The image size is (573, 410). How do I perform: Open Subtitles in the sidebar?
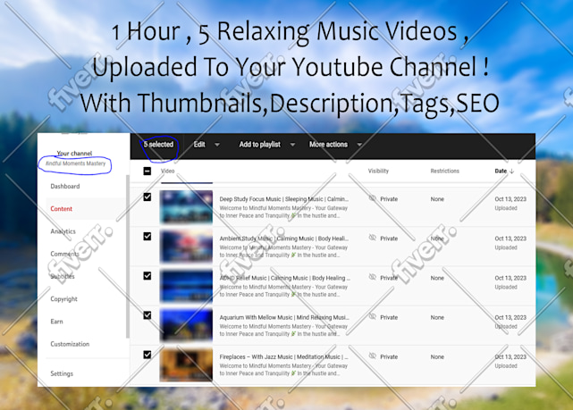pyautogui.click(x=63, y=276)
